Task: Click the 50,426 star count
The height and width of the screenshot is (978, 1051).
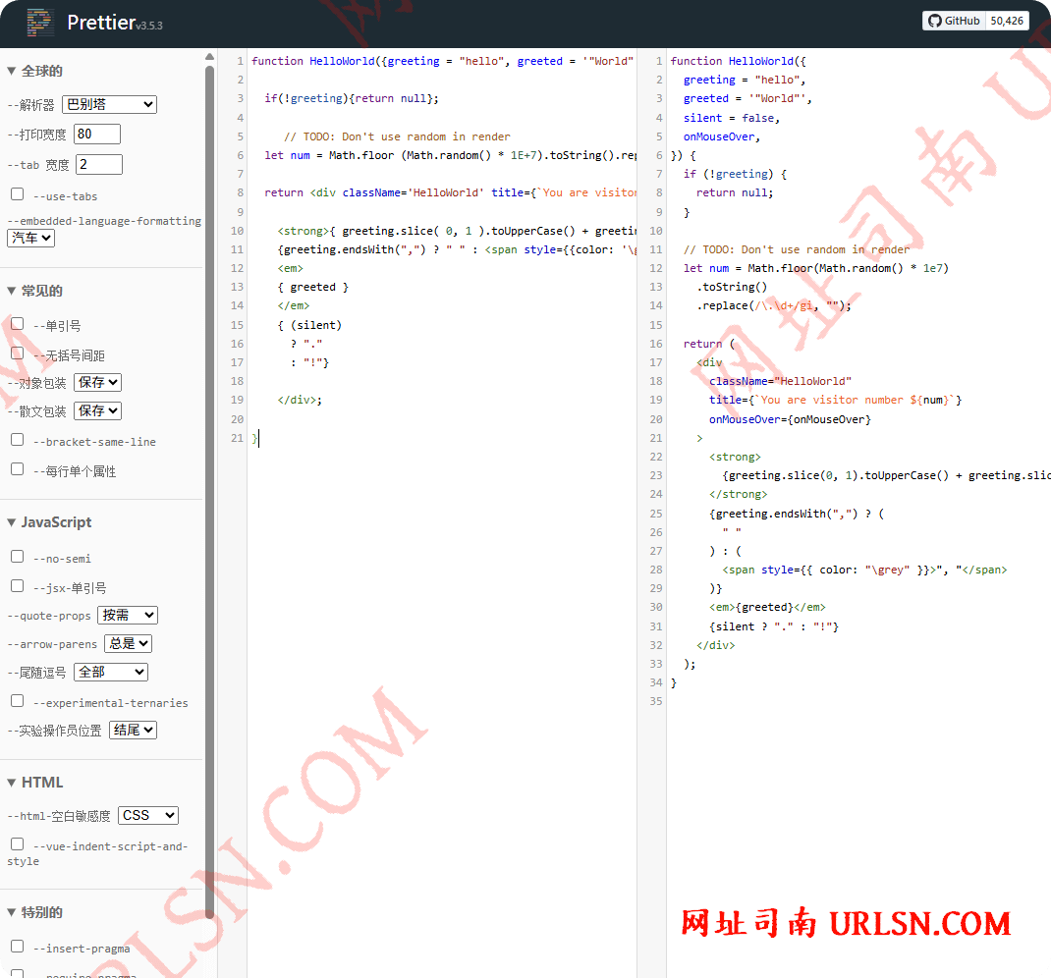Action: (1007, 21)
